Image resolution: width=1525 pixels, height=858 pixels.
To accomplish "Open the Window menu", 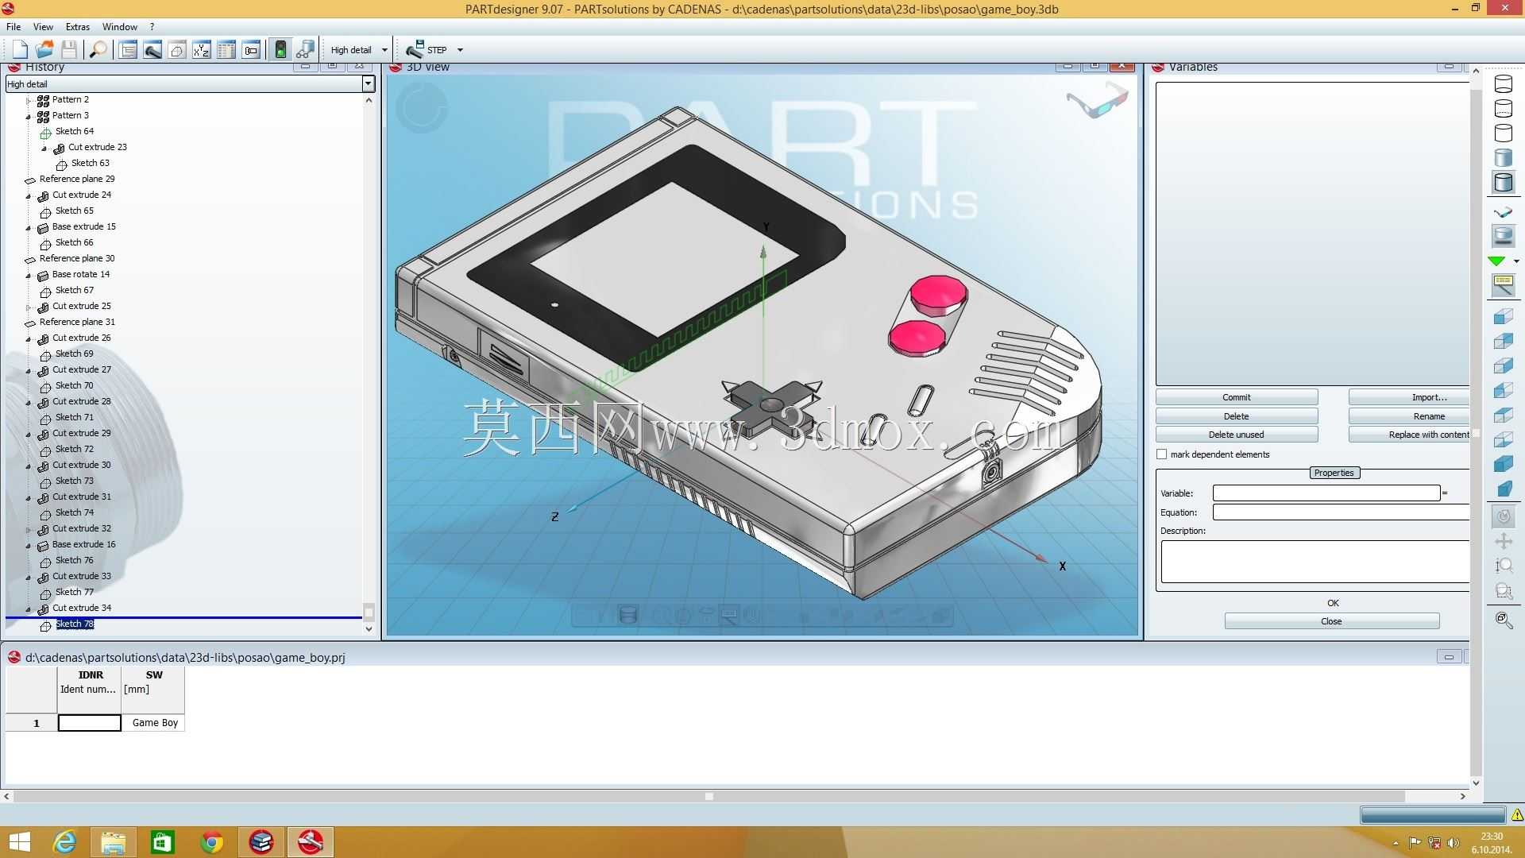I will (120, 26).
